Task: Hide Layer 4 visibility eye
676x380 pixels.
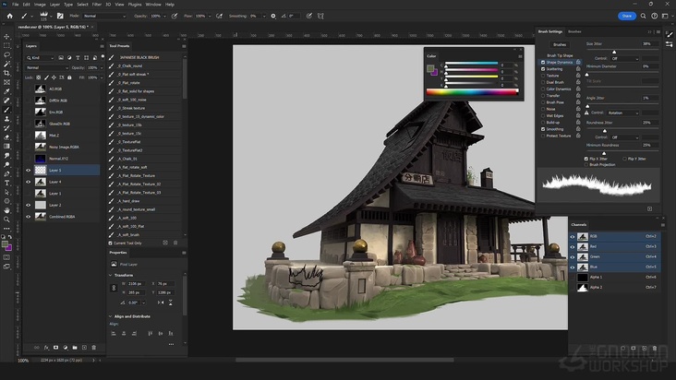Action: [29, 182]
